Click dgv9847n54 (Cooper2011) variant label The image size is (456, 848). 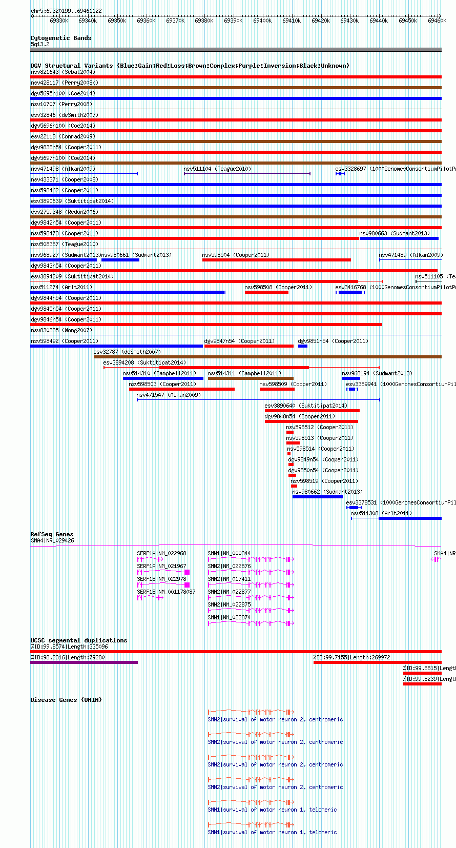coord(239,341)
